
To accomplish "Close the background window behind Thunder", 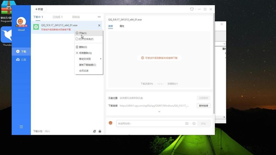I will pos(222,24).
